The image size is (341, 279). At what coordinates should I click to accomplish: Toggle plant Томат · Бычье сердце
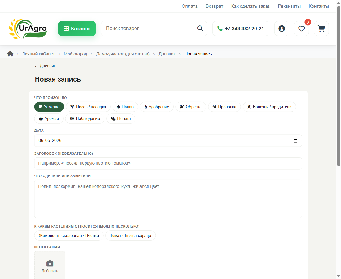(131, 236)
